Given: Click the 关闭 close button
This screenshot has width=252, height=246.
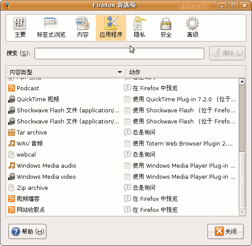Looking at the screenshot, I should coord(226,231).
